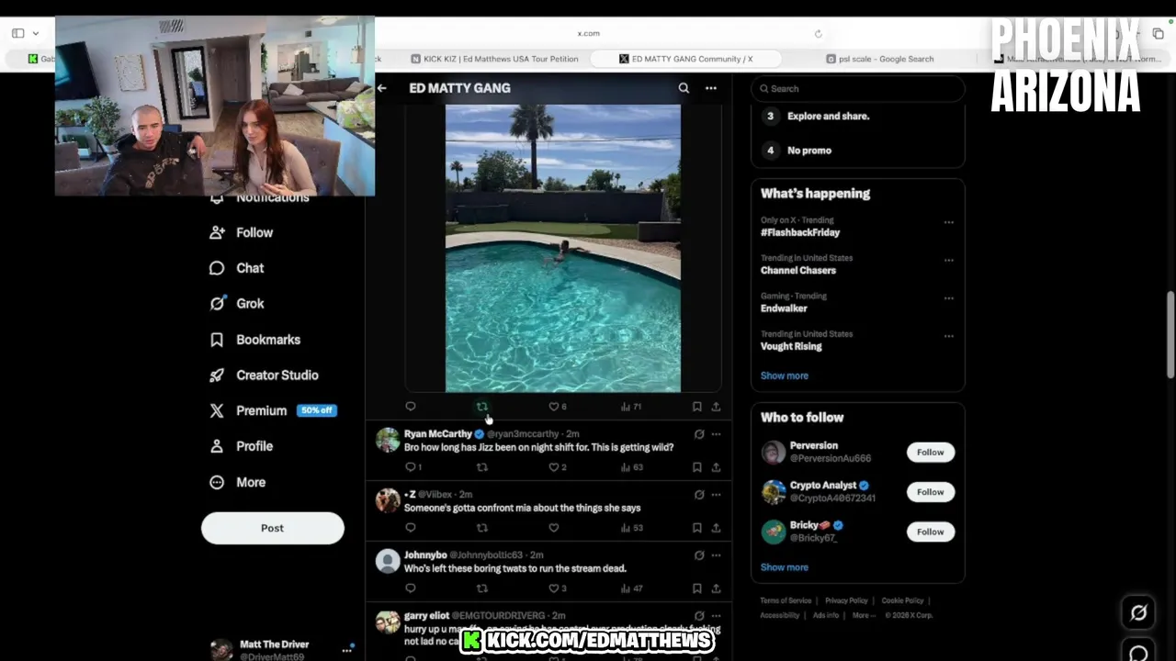Screen dimensions: 1176x661
Task: Repost Ryan McCarthy's post
Action: pos(481,467)
